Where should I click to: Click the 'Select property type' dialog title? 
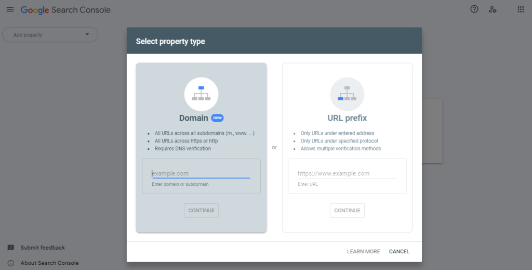click(x=170, y=42)
